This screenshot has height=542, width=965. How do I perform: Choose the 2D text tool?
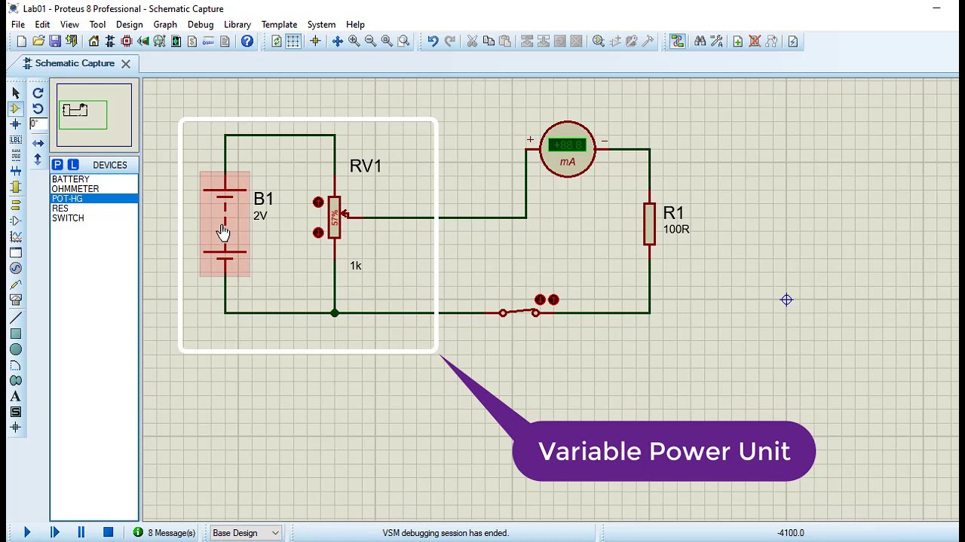coord(16,396)
